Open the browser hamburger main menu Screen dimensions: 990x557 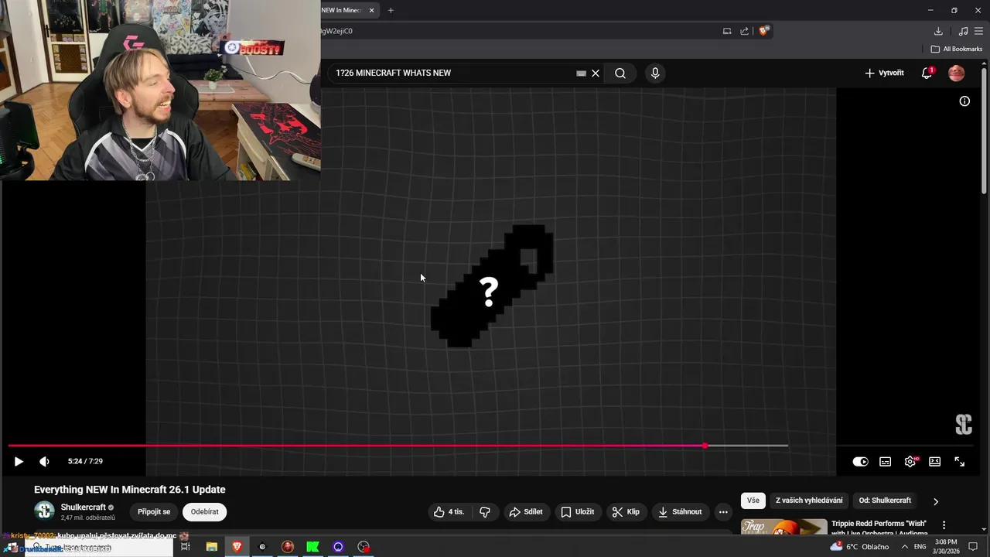(979, 31)
